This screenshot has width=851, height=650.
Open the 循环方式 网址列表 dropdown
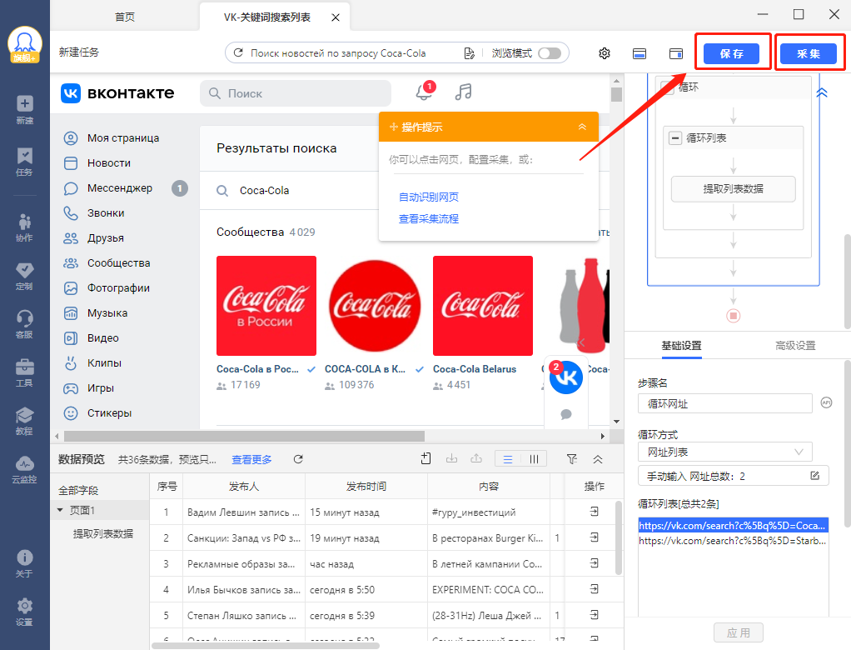[725, 452]
